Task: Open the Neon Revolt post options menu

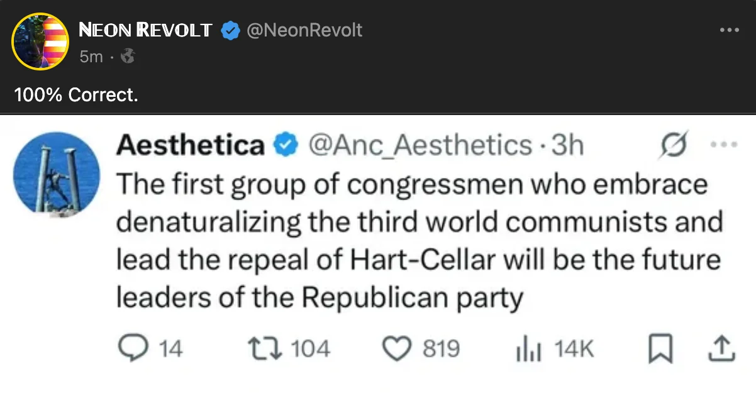Action: pyautogui.click(x=730, y=30)
